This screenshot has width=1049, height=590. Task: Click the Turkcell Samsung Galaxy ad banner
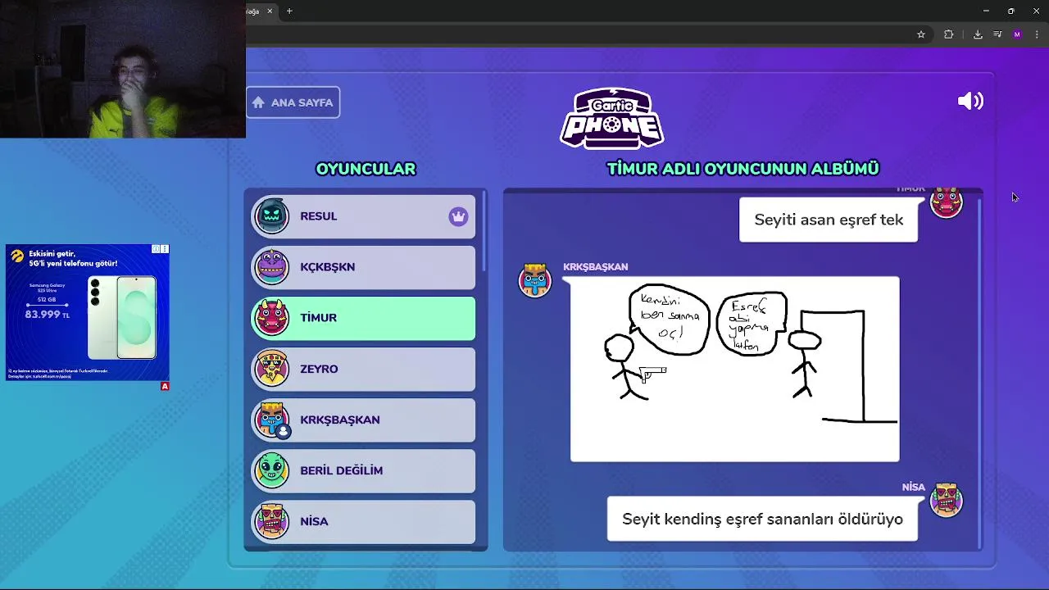(x=88, y=312)
